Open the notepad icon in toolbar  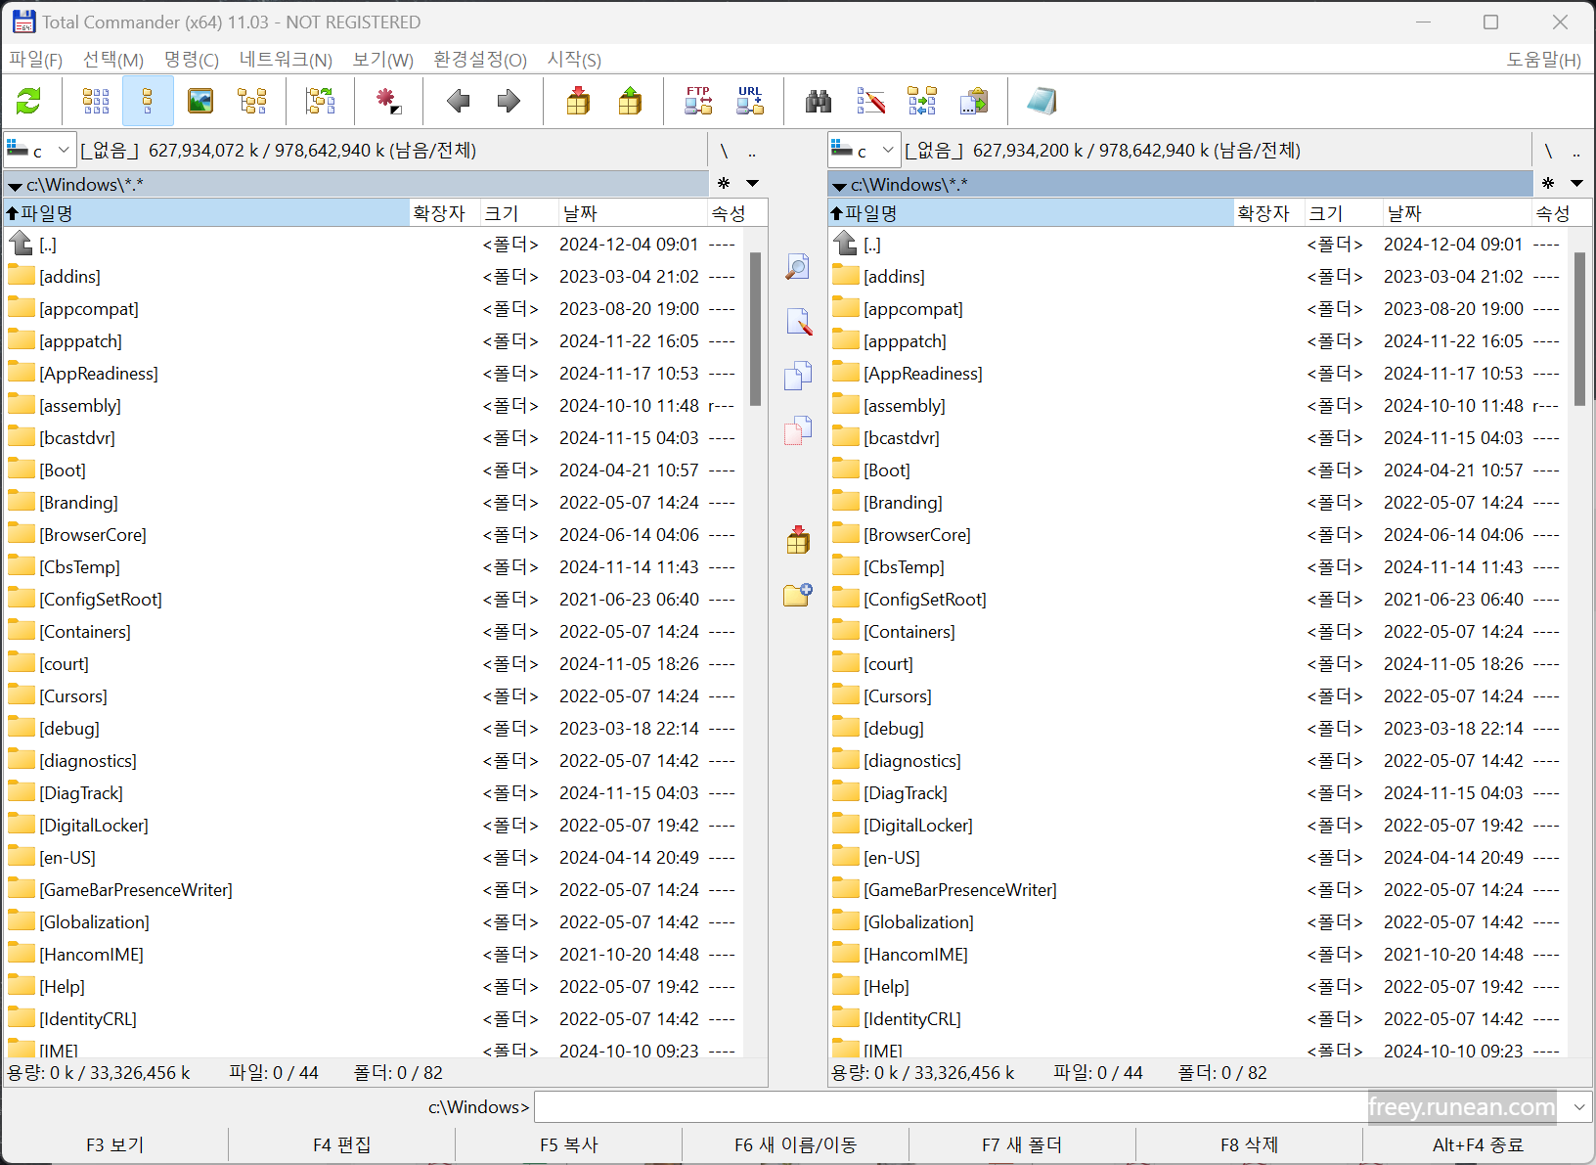[1042, 101]
